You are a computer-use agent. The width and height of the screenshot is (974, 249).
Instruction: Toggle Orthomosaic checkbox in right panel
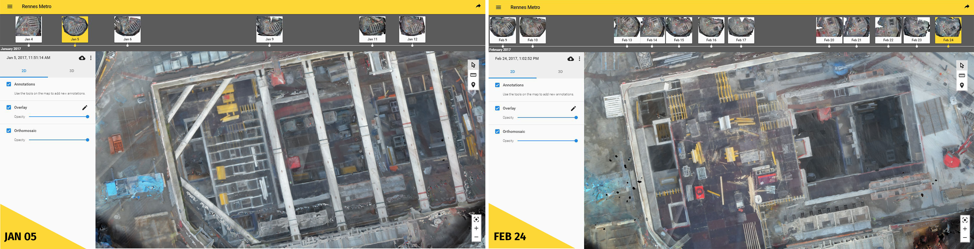click(497, 131)
